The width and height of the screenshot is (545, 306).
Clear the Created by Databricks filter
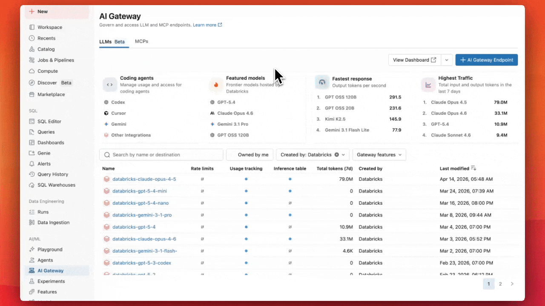pos(336,155)
